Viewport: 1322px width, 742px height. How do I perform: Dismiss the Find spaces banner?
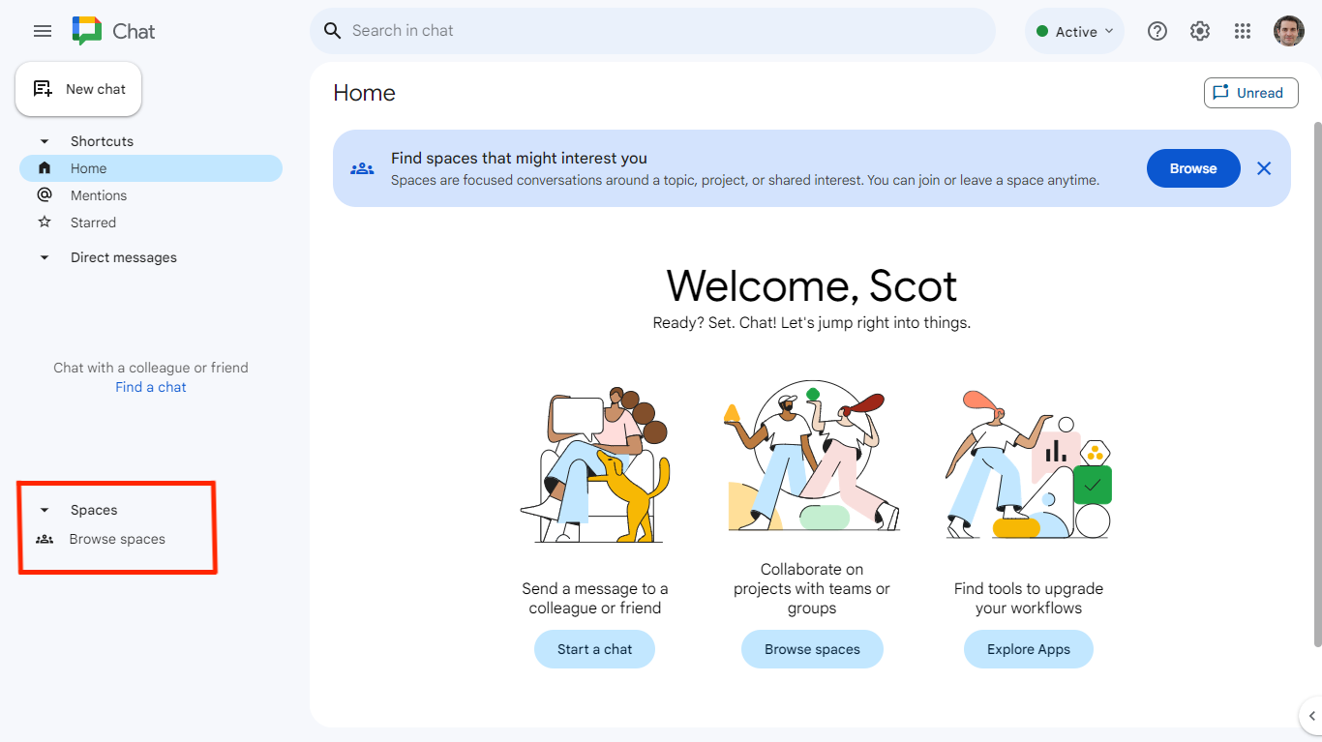click(x=1264, y=167)
